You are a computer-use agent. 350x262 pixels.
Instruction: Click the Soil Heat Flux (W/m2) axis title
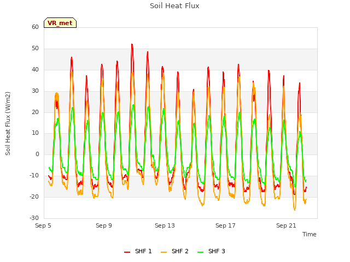coord(8,123)
